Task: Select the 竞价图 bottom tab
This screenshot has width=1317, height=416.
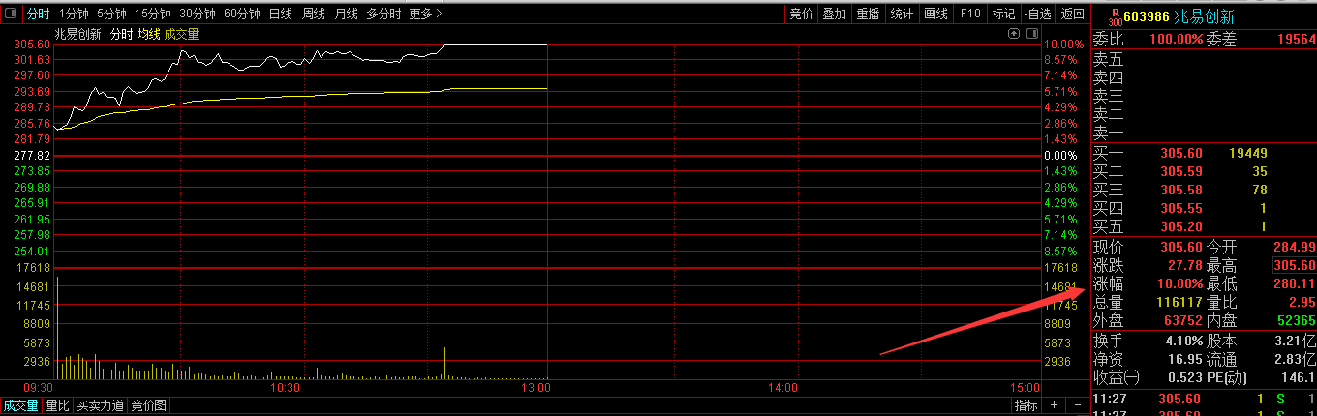Action: tap(148, 405)
